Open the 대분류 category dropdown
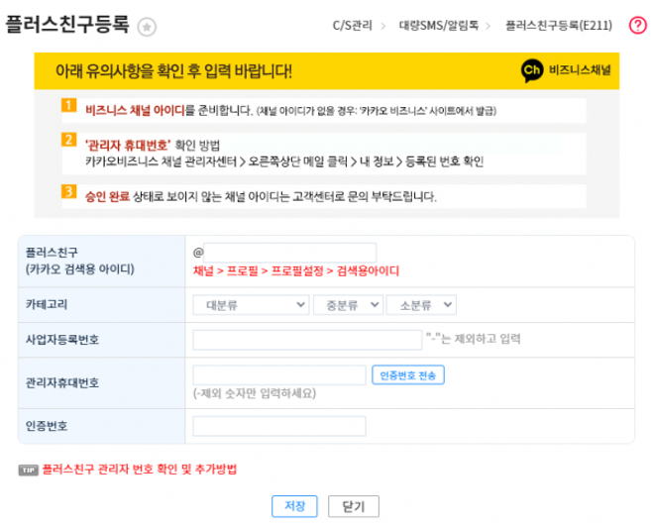652x527 pixels. point(250,305)
